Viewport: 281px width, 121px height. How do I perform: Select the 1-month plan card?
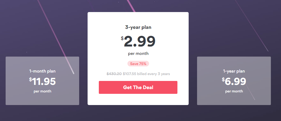pos(42,81)
